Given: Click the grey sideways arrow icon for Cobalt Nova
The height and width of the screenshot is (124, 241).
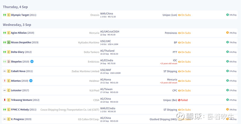Looking at the screenshot, I should pyautogui.click(x=5, y=71).
